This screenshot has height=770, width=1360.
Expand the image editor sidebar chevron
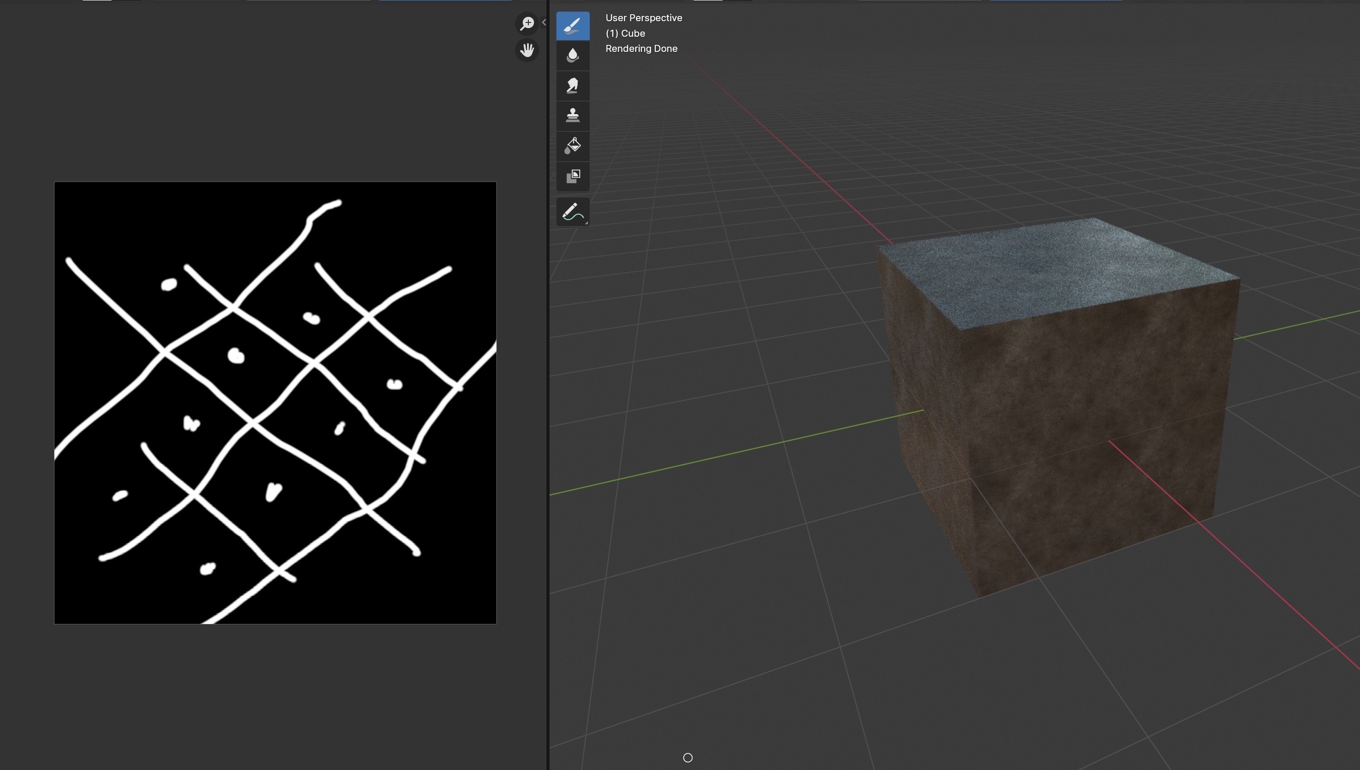(544, 22)
